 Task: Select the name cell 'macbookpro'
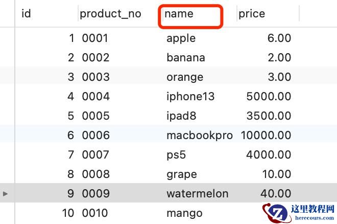coord(200,136)
